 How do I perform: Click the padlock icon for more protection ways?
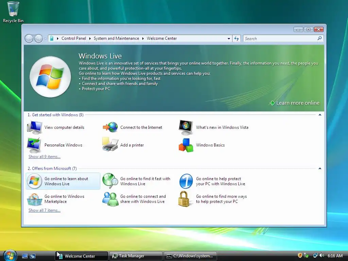pos(184,199)
